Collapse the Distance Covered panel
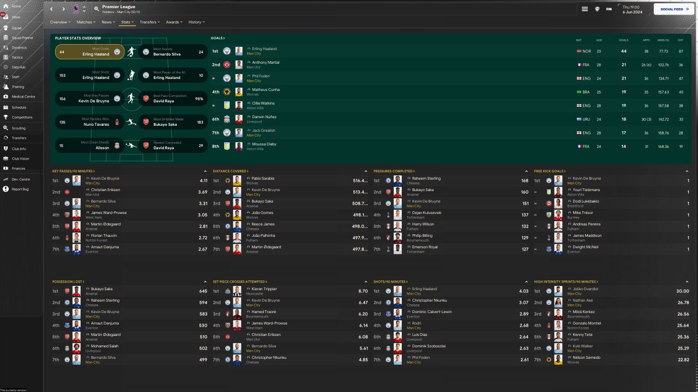The height and width of the screenshot is (392, 698). click(x=365, y=171)
